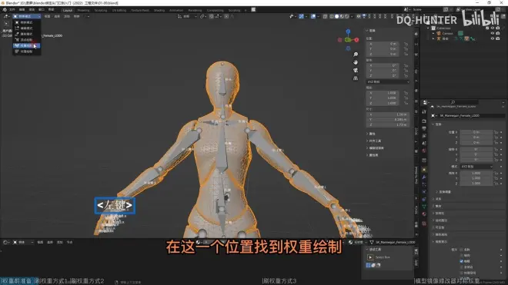Screen dimensions: 508x285
Task: Open the viewport object mode dropdown
Action: (x=27, y=16)
